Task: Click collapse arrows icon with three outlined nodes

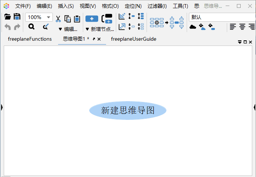Action: click(141, 27)
